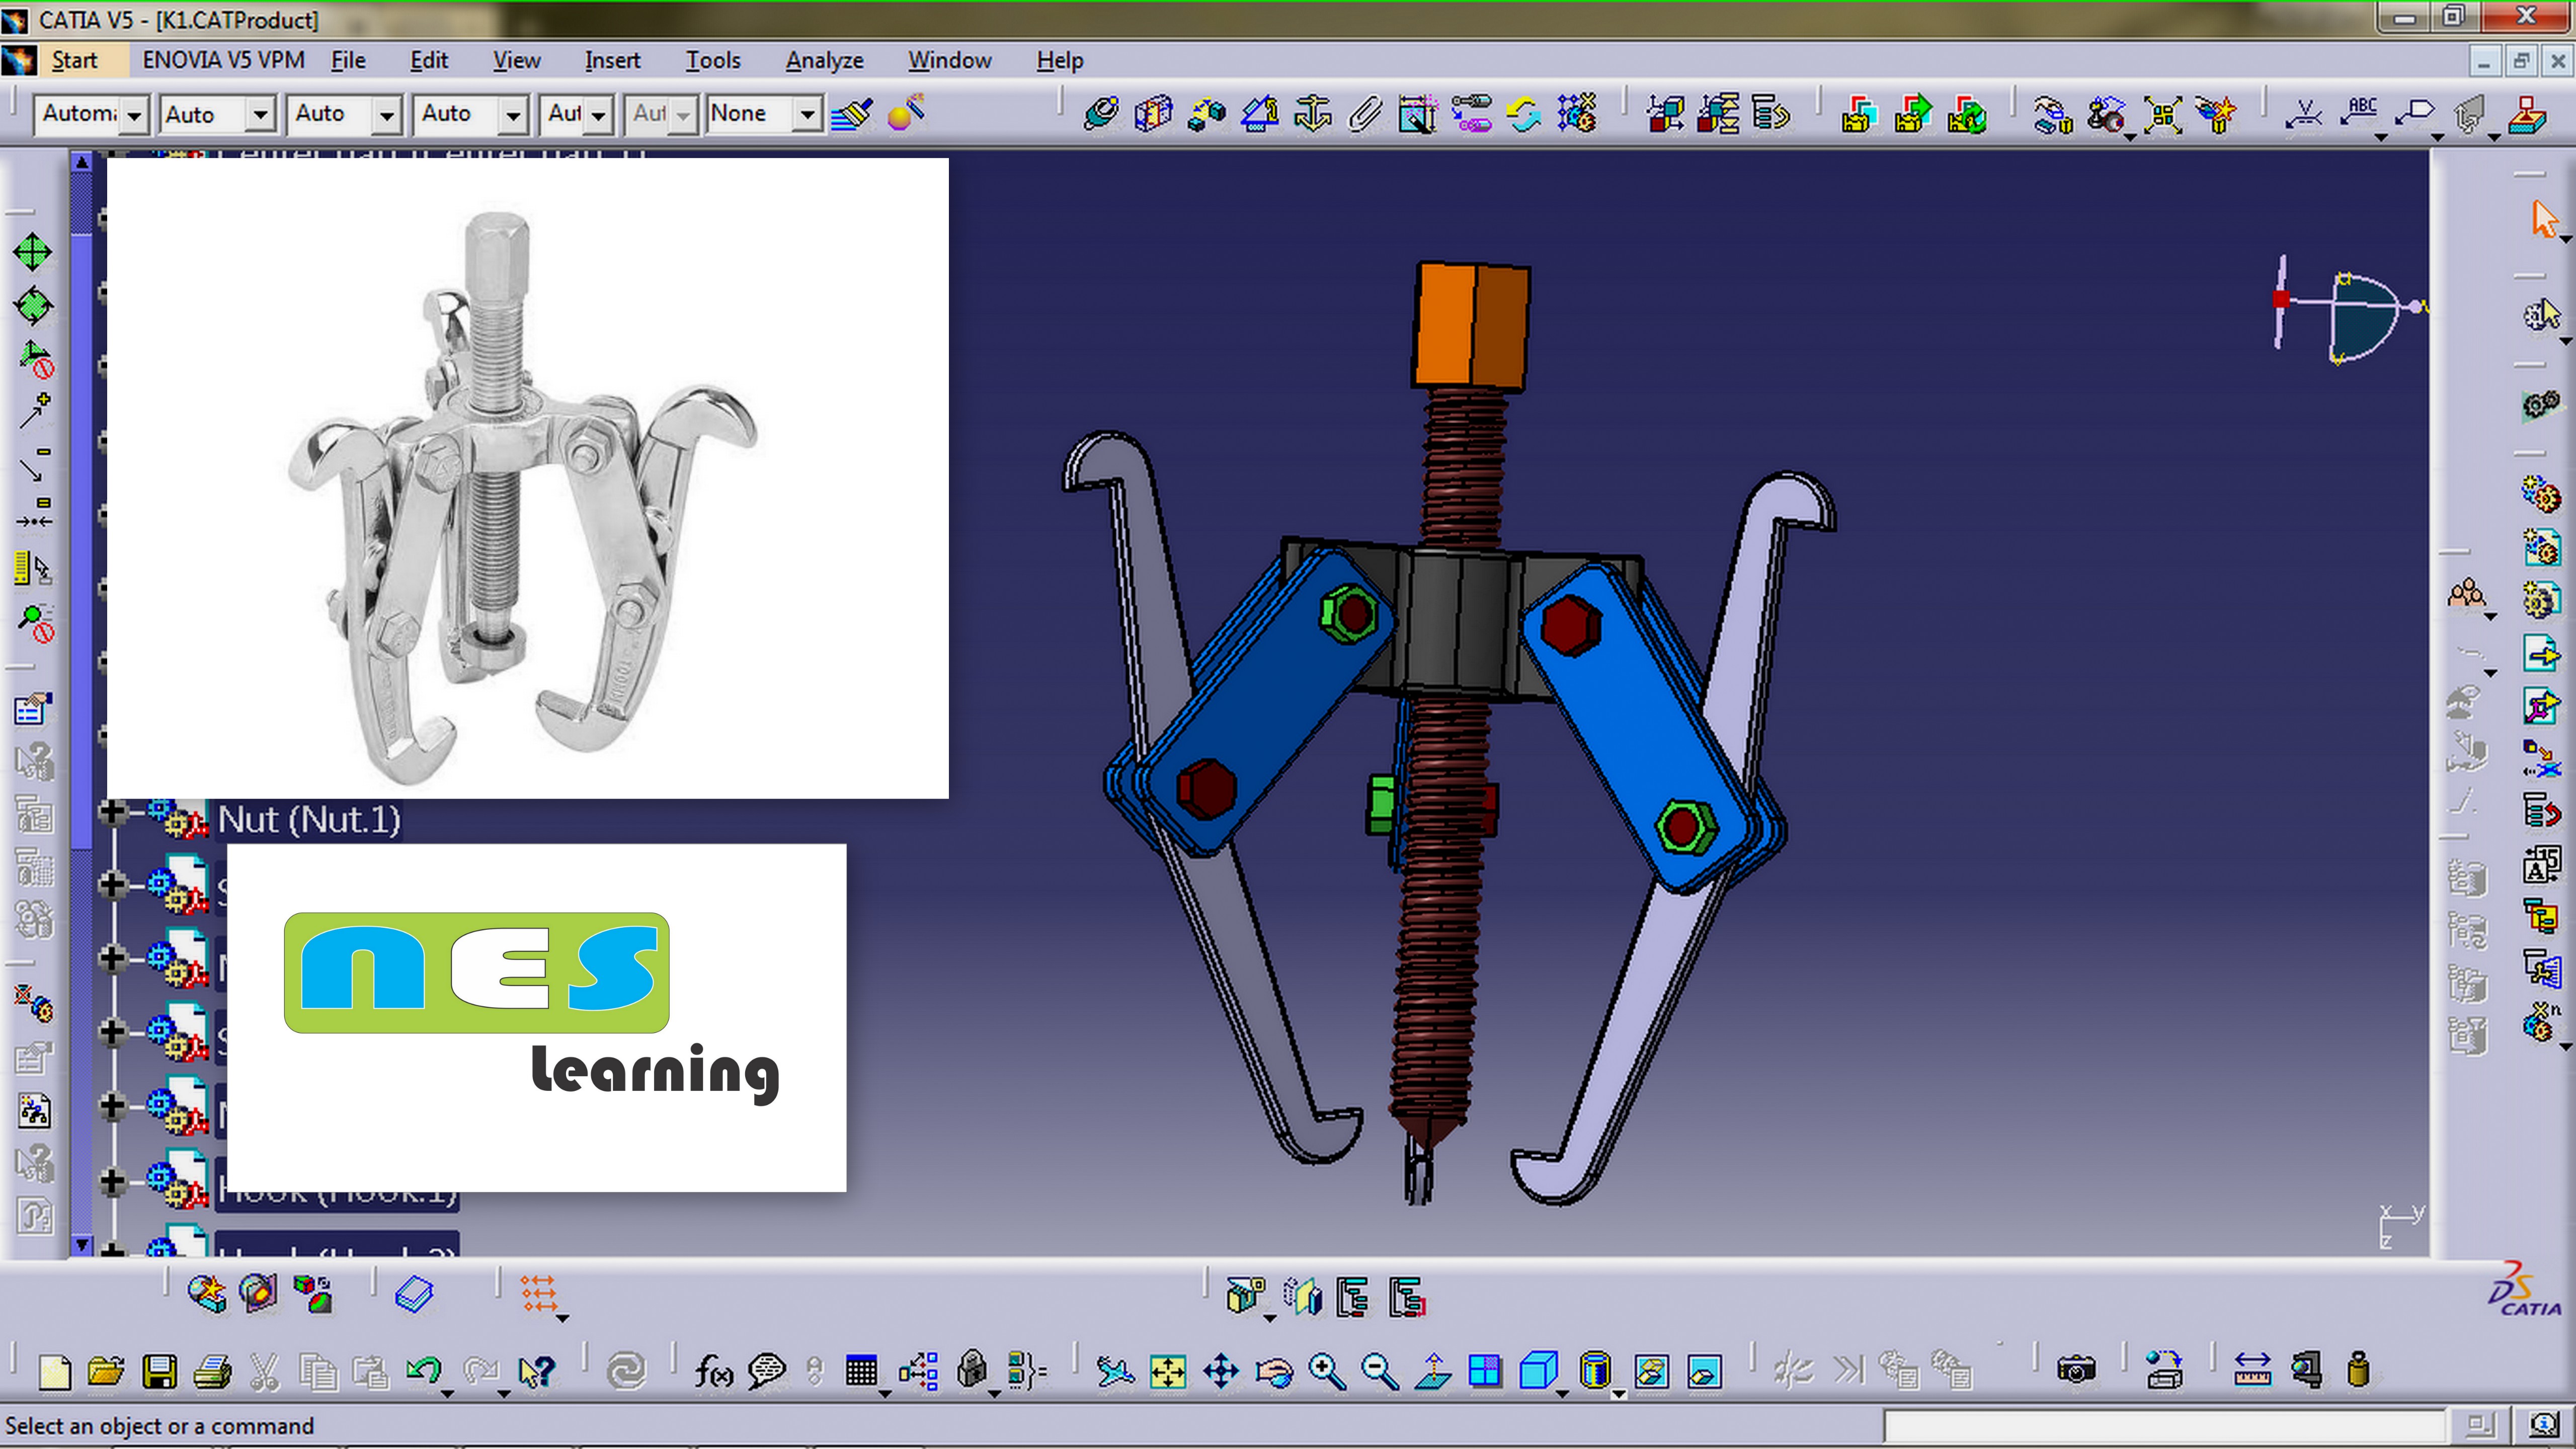Select the Weld Feature annotation tool

[x=2304, y=114]
